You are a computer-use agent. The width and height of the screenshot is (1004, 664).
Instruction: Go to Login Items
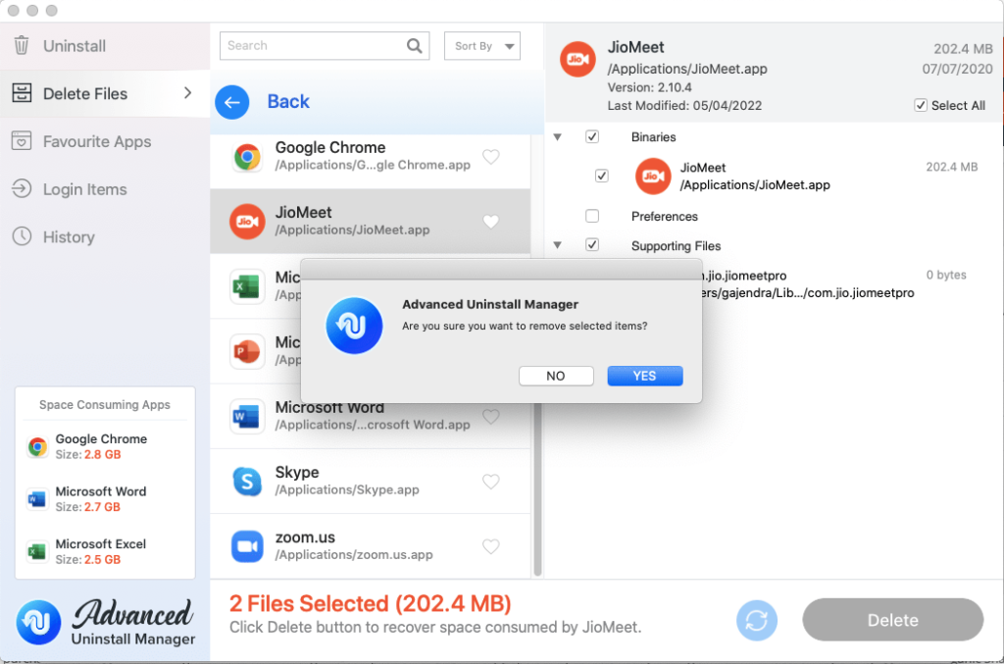click(x=105, y=189)
